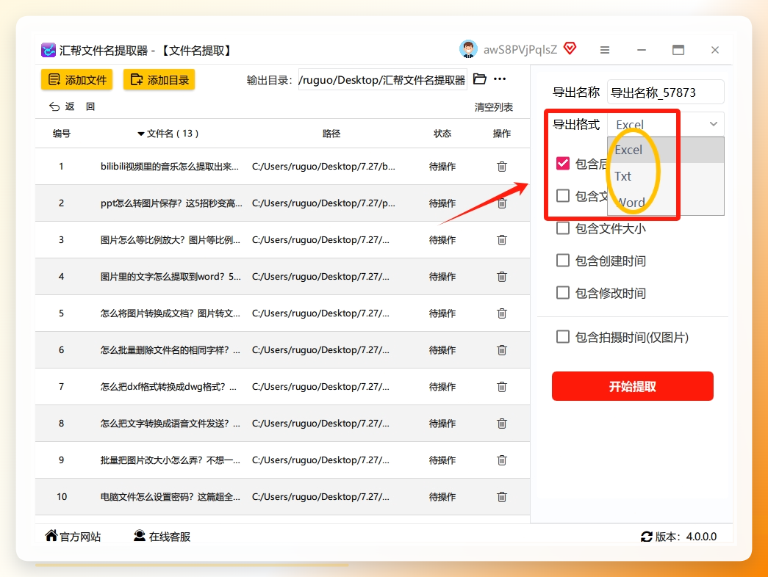Click the 路径 column header
Screen dimensions: 768x577
pyautogui.click(x=331, y=134)
